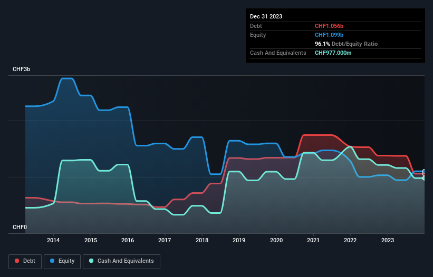Click the 2014 x-axis label
This screenshot has width=433, height=277.
[x=53, y=240]
